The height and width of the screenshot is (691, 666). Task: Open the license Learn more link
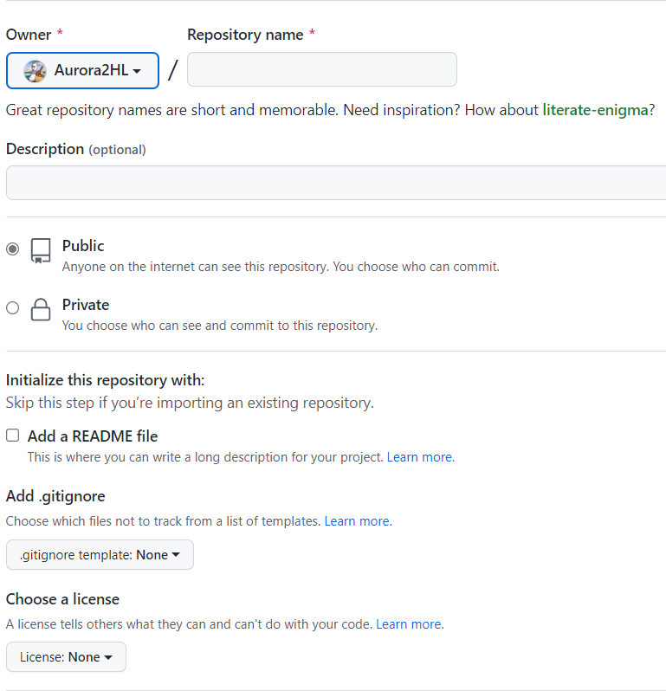(x=409, y=624)
